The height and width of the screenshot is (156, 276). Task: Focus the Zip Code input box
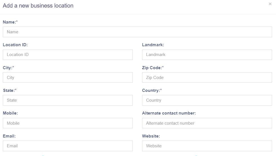(x=207, y=78)
